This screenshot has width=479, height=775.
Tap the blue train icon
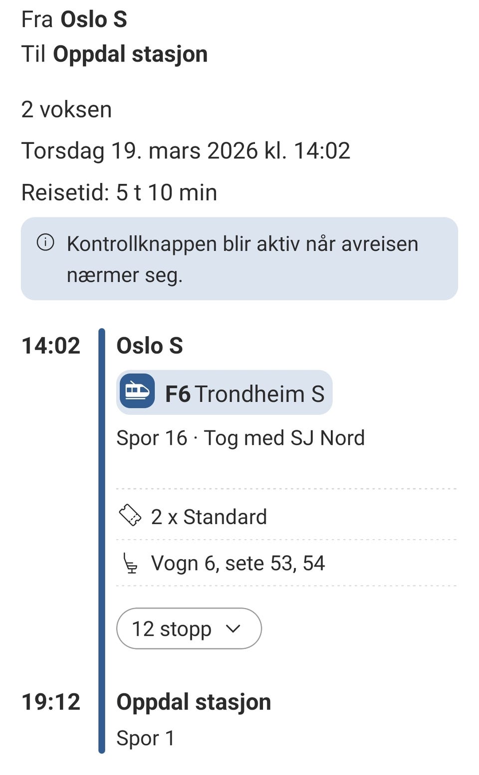(137, 391)
